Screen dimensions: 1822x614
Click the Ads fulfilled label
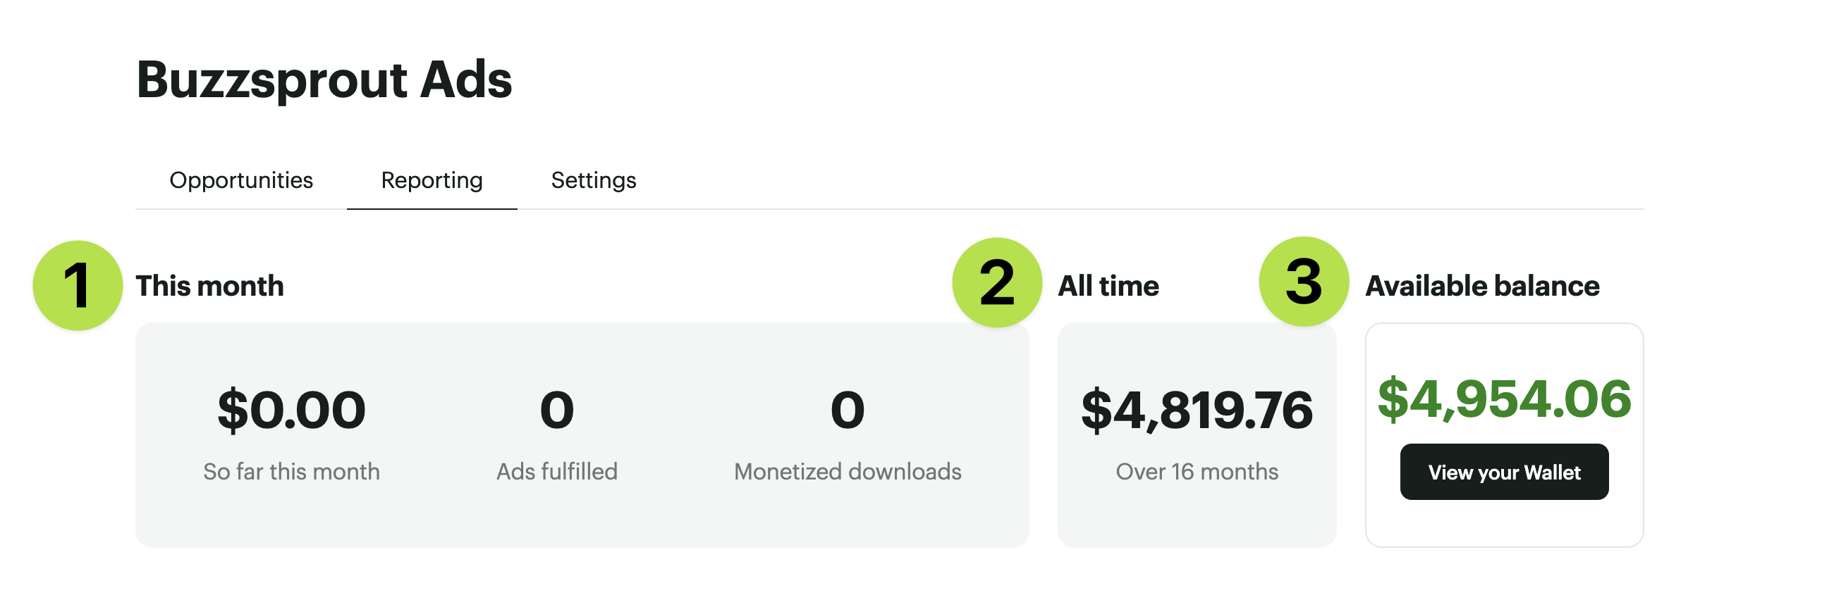pyautogui.click(x=556, y=471)
